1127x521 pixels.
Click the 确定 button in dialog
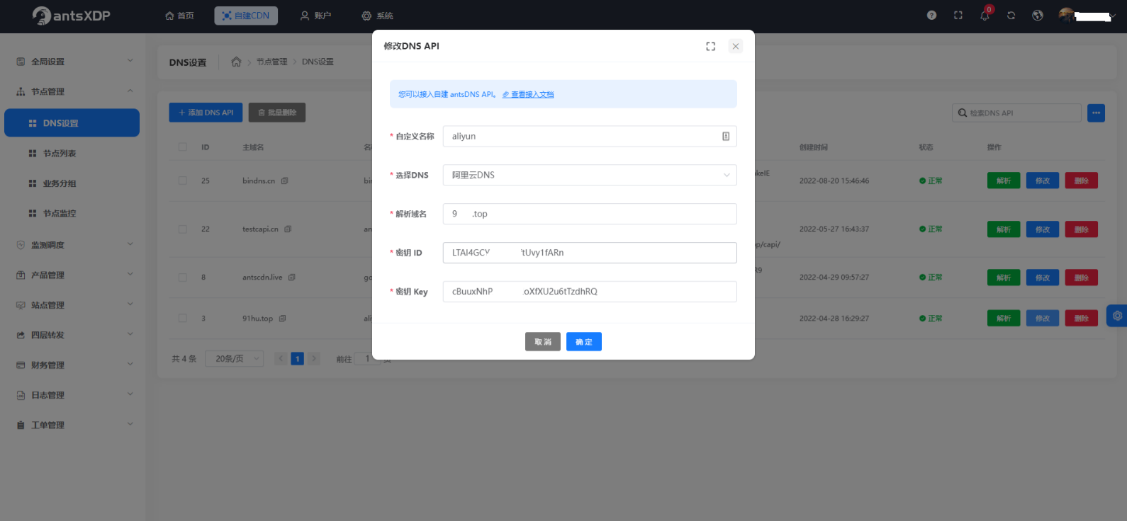[584, 342]
